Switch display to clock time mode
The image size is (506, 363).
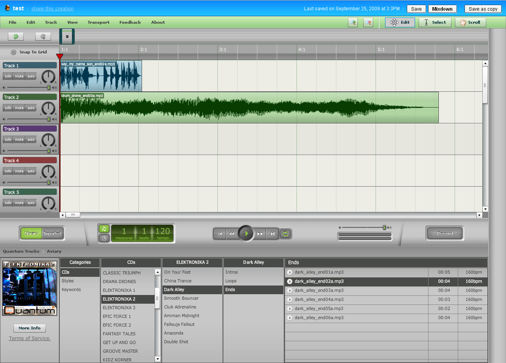tap(104, 238)
